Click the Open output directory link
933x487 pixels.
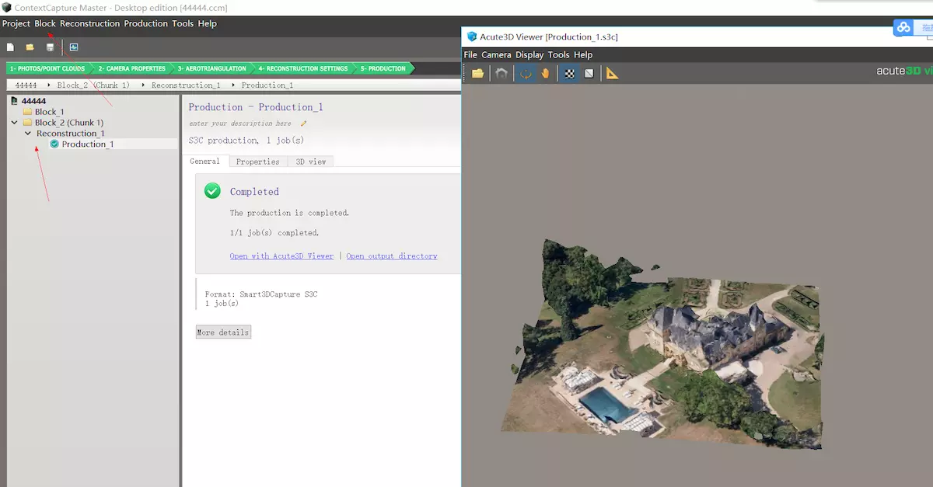coord(392,256)
